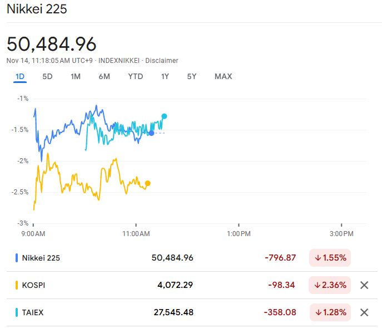Show the 6M chart range
The image size is (382, 328).
[x=104, y=76]
